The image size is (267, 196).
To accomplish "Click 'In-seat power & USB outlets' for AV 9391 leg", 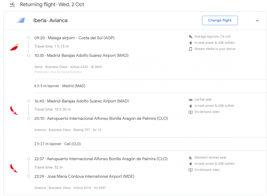I will click(214, 164).
